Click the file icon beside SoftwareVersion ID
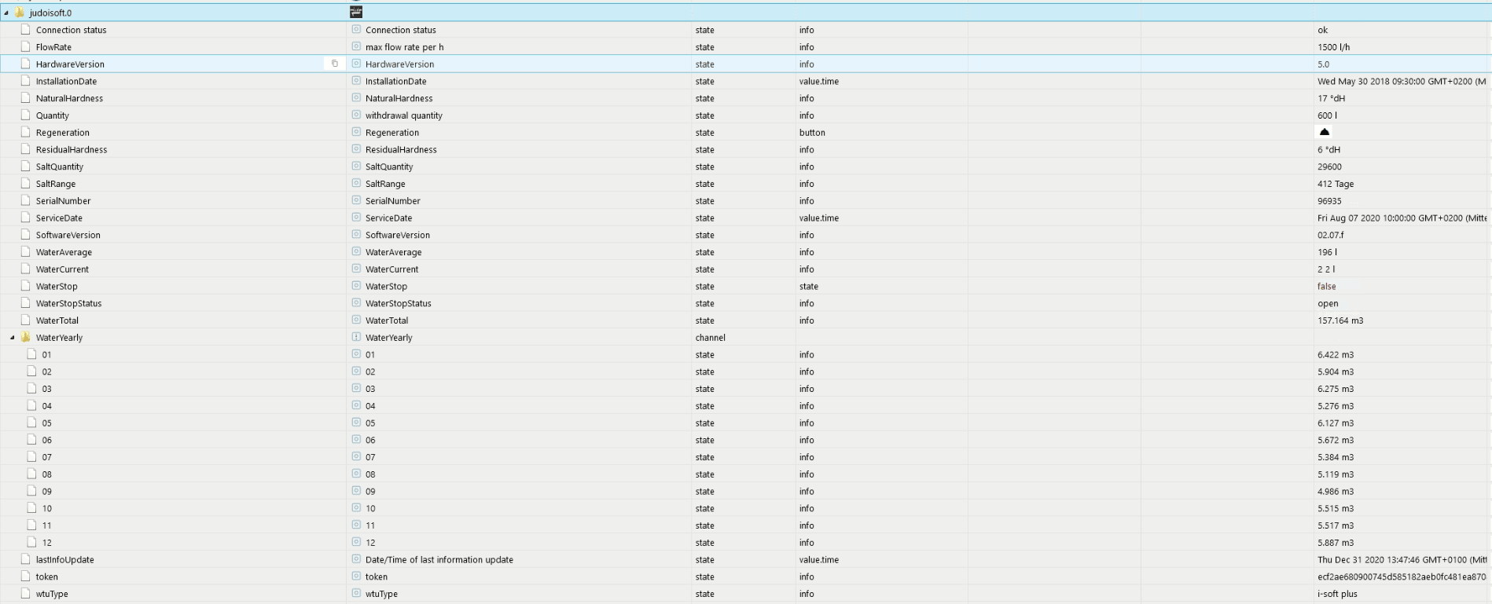 25,235
